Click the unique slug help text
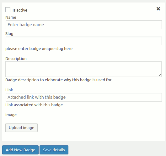 [x=39, y=49]
